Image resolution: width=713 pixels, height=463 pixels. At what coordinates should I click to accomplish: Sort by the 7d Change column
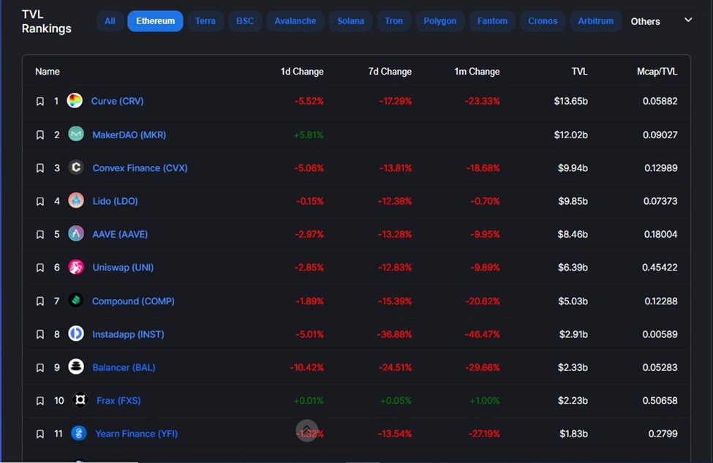[x=390, y=72]
